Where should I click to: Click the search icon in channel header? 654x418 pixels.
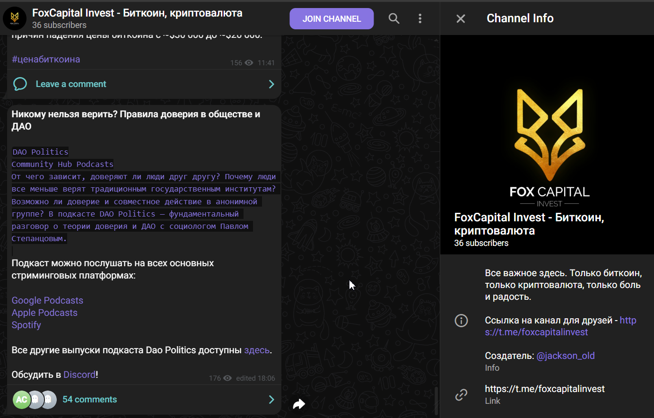pos(394,18)
